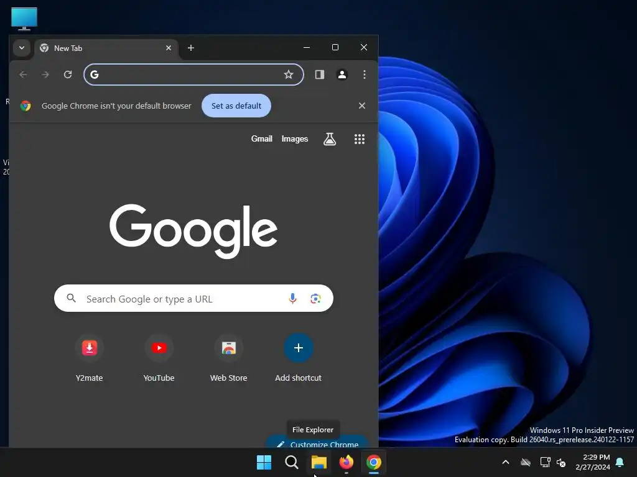Focus the Chrome address bar

click(193, 75)
